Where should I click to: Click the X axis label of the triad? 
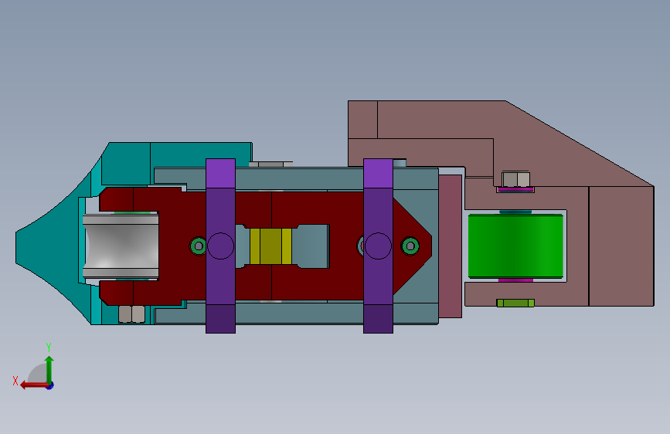[15, 381]
